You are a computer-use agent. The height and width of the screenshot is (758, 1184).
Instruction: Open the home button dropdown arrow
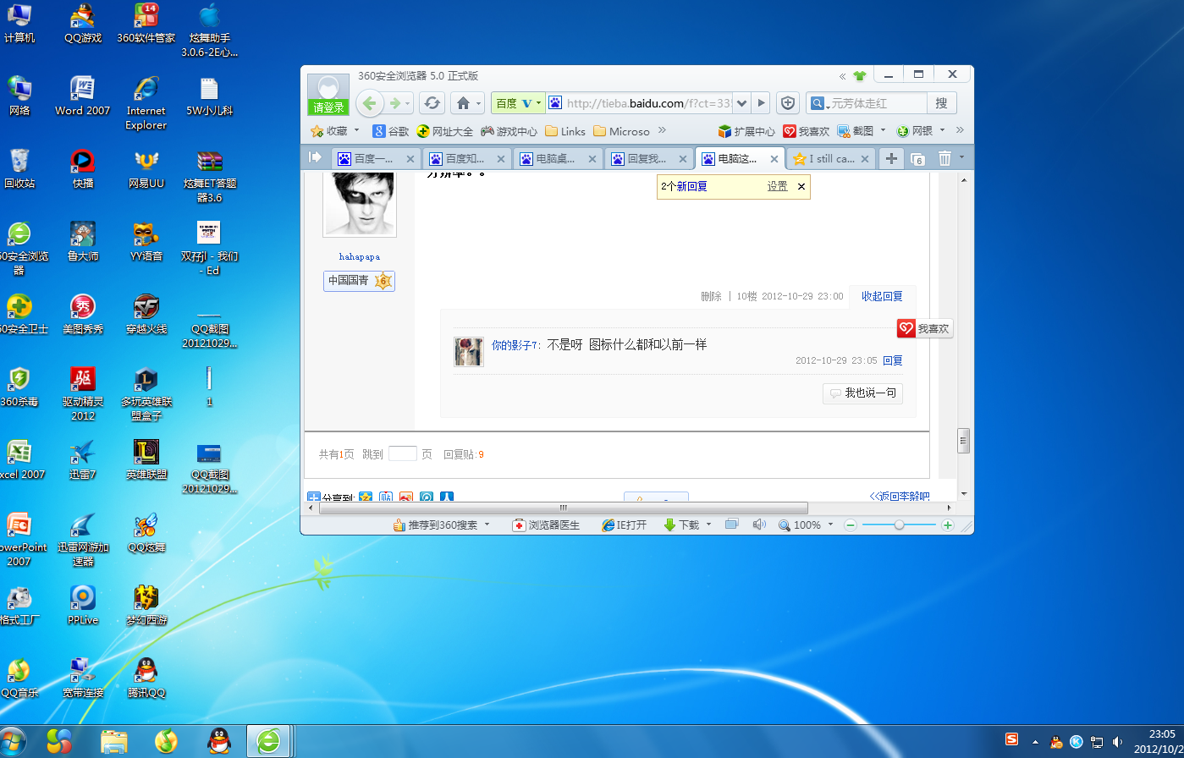tap(480, 104)
